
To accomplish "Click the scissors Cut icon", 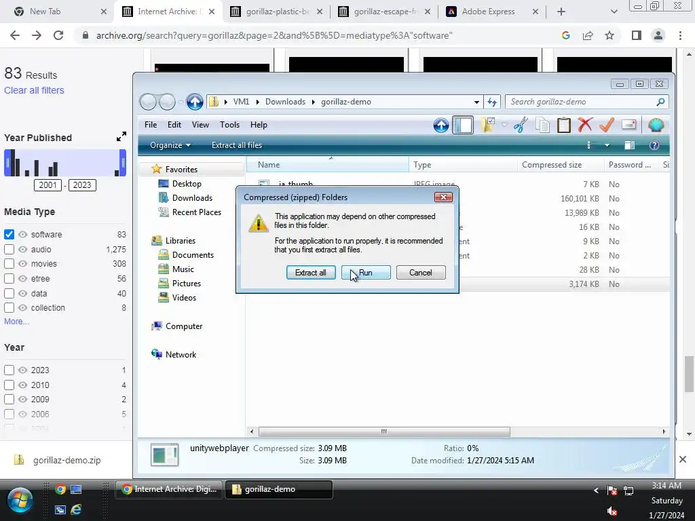I will pyautogui.click(x=521, y=125).
